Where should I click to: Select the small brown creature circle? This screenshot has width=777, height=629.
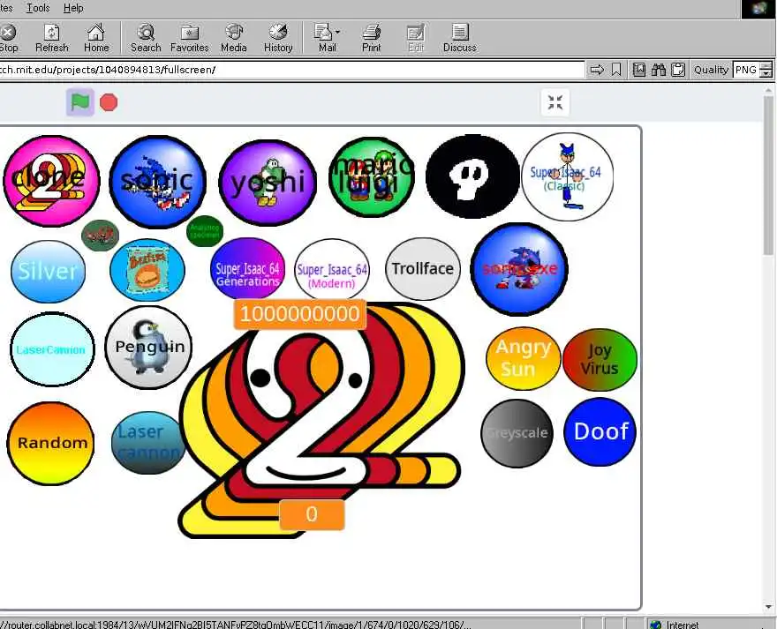100,236
